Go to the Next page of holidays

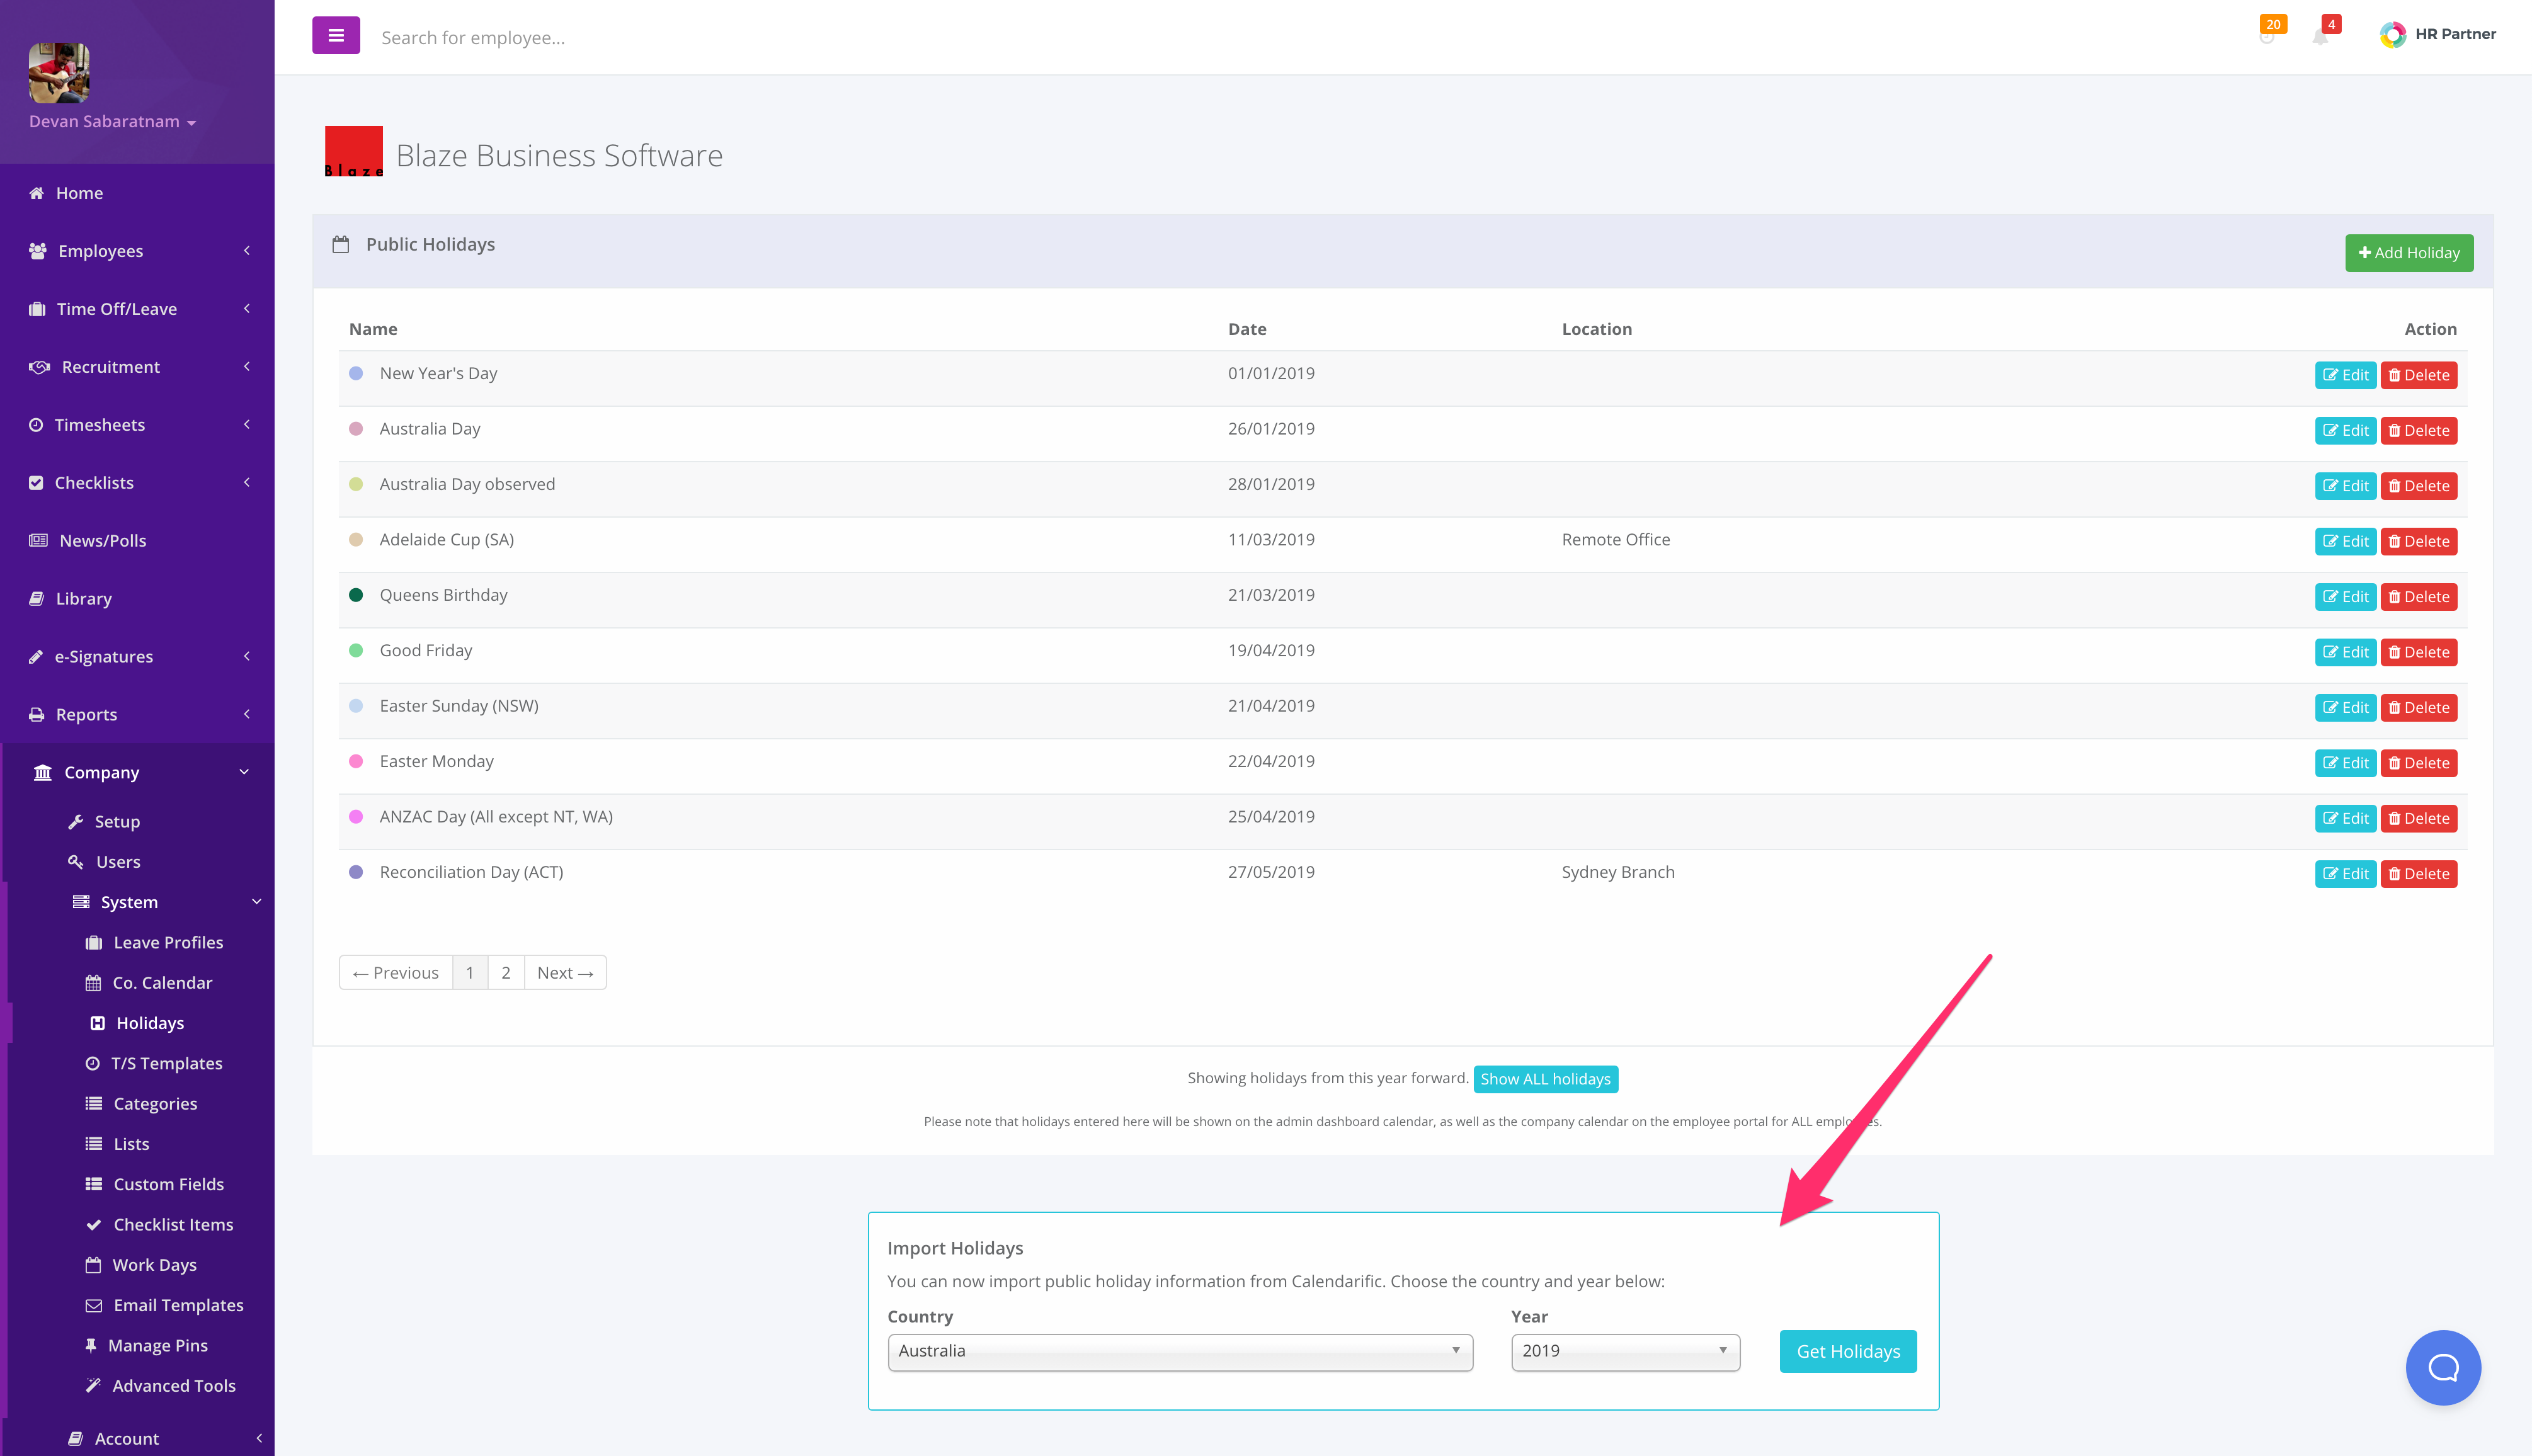tap(565, 973)
